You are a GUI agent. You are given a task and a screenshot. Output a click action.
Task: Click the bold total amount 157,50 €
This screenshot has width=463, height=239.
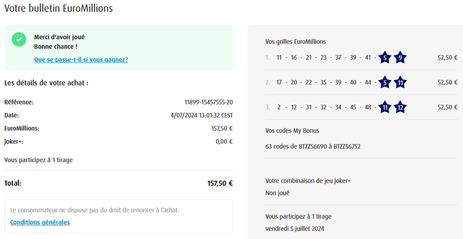click(220, 183)
